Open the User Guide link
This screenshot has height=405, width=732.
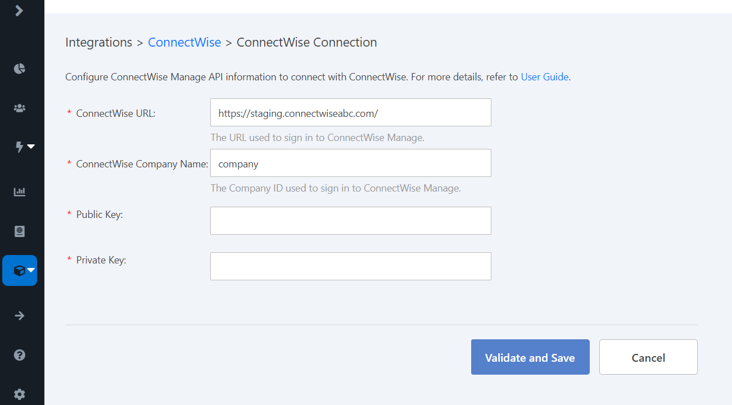[544, 77]
